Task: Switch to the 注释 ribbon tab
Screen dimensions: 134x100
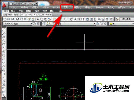Action: pyautogui.click(x=21, y=11)
